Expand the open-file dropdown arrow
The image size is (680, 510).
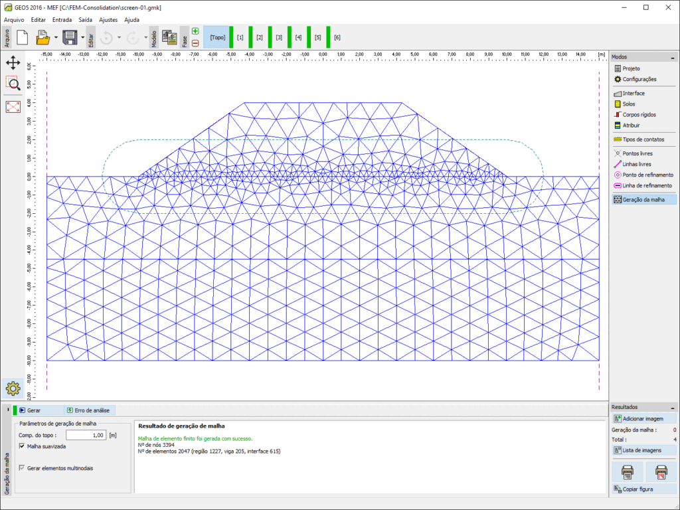click(56, 37)
